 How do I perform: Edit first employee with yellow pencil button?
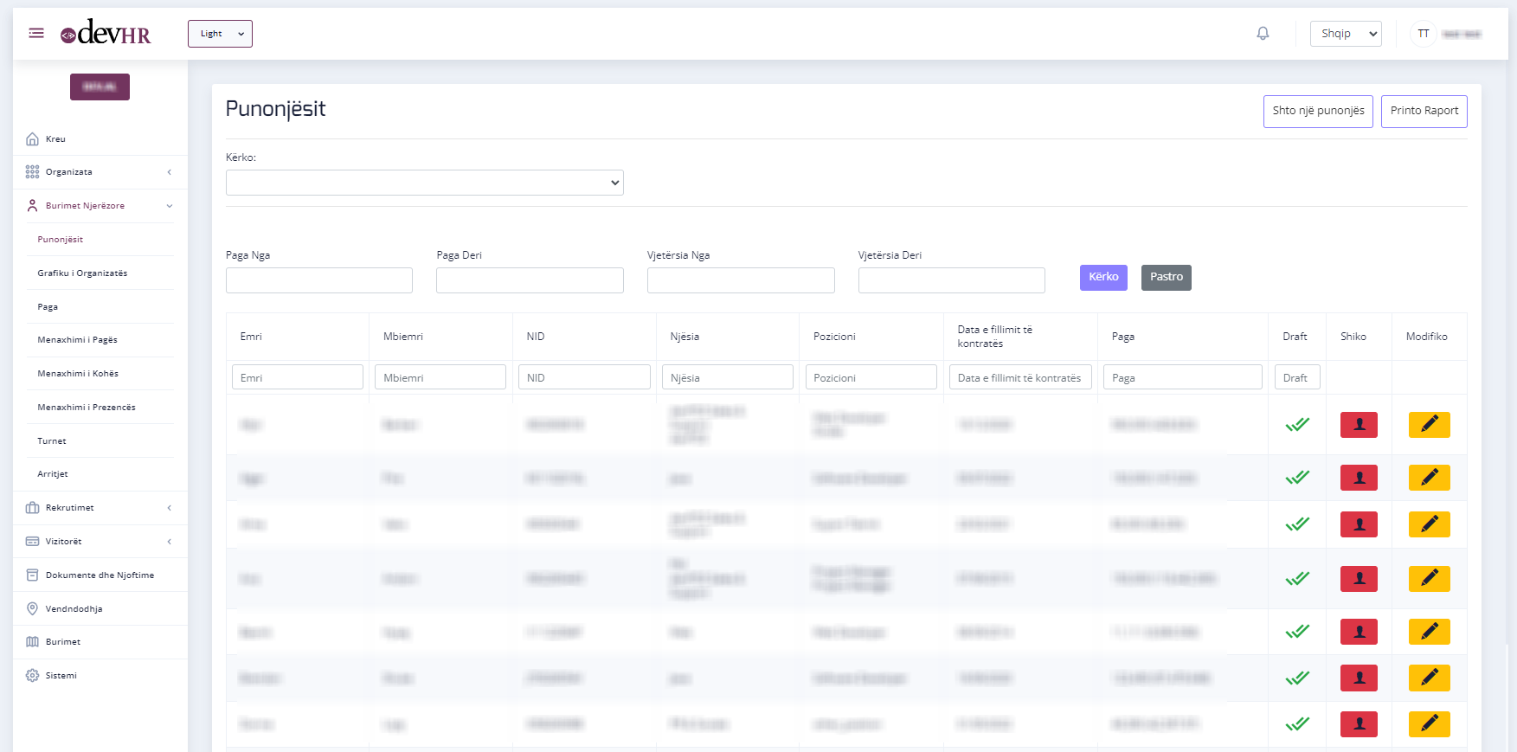(x=1429, y=425)
